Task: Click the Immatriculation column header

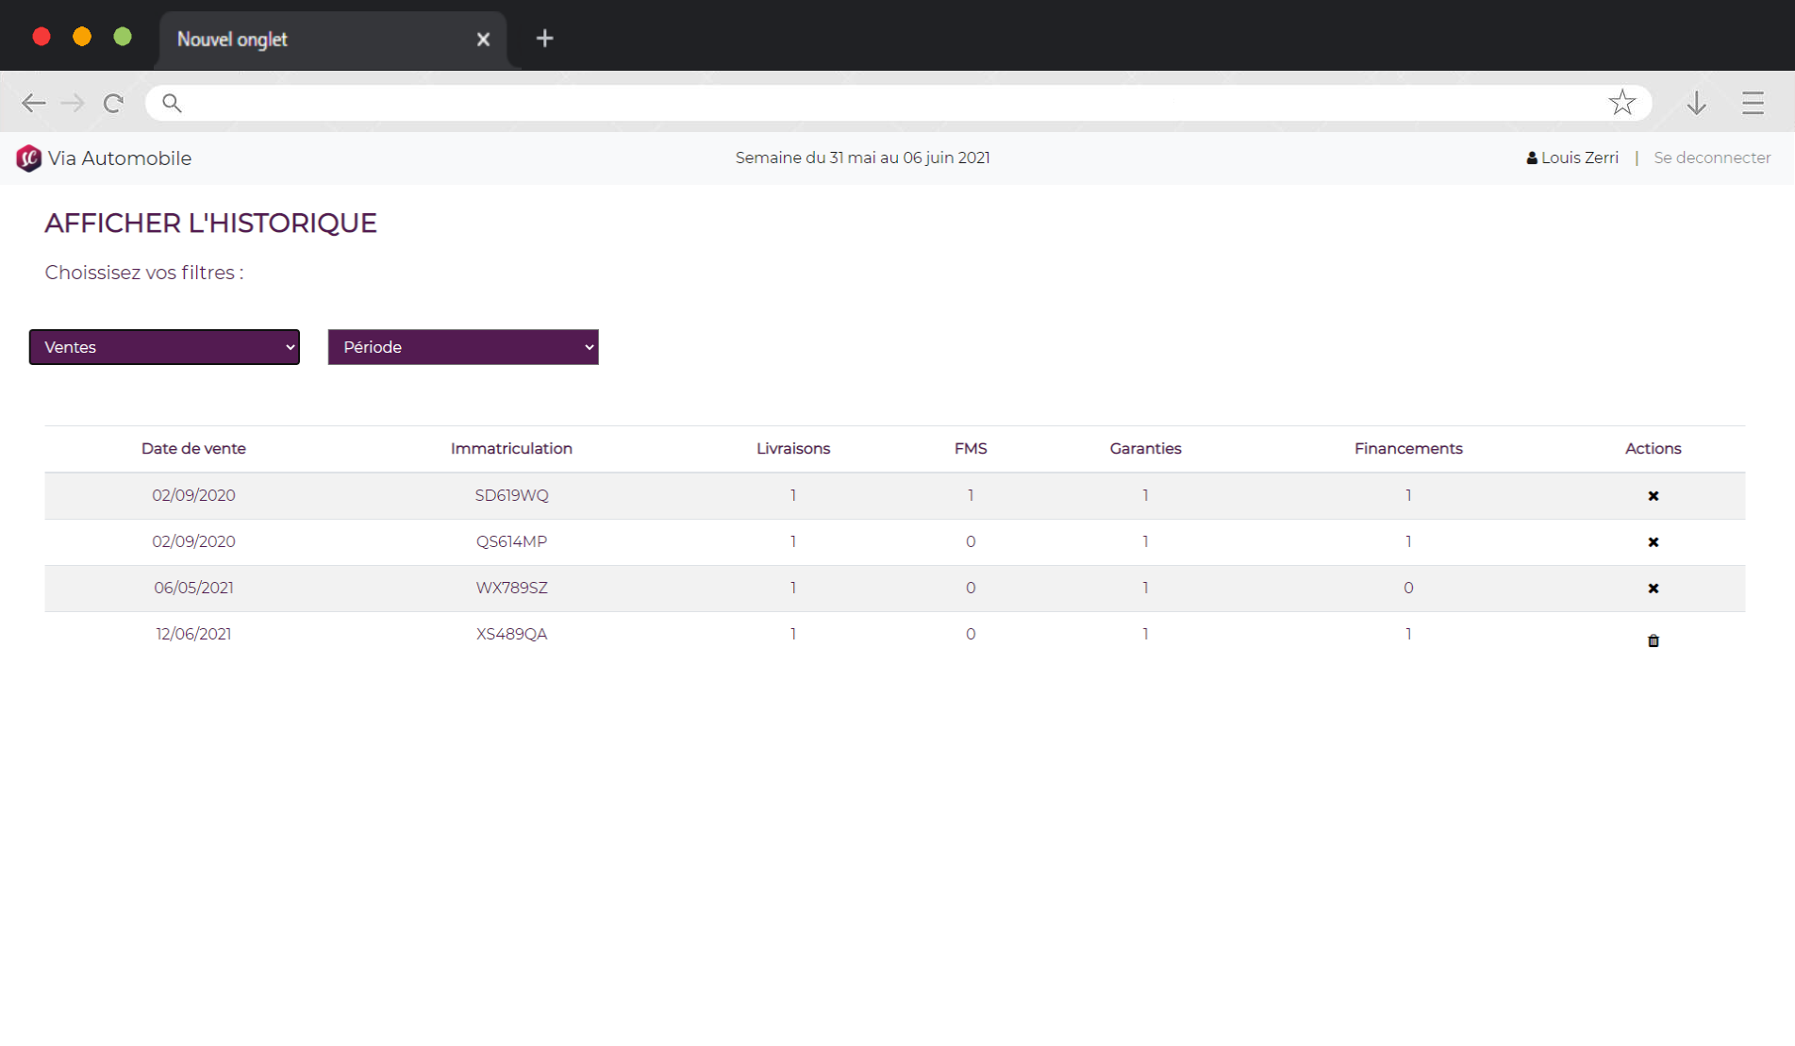Action: coord(511,449)
